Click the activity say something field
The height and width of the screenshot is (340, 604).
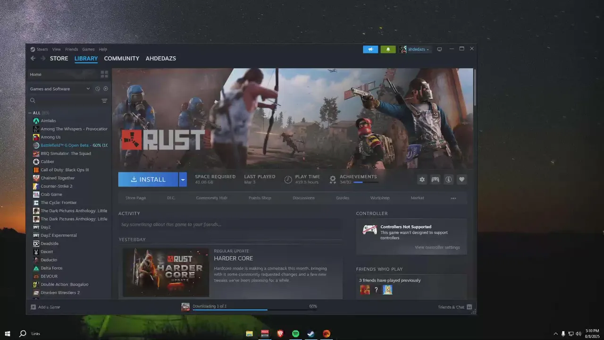(x=230, y=225)
